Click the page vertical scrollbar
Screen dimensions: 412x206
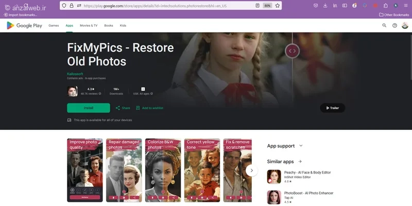[x=410, y=57]
